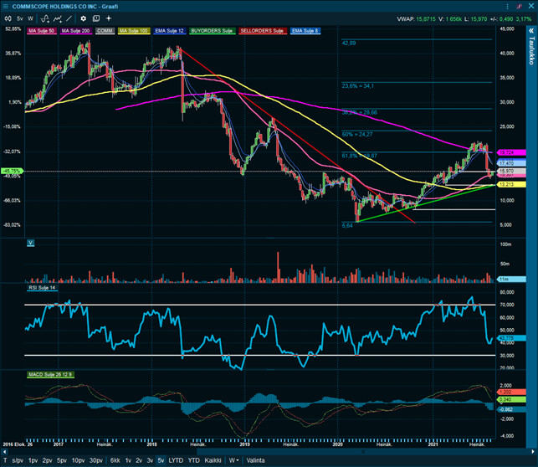Open the 5v period selector in top toolbar
538x467 pixels.
point(20,18)
